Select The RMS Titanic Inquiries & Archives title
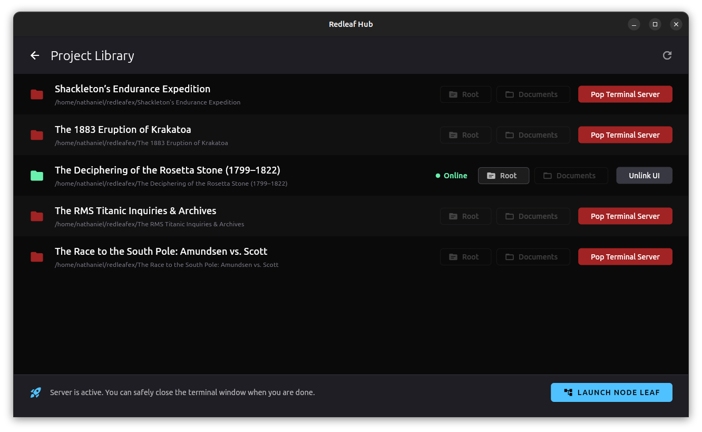 (135, 210)
